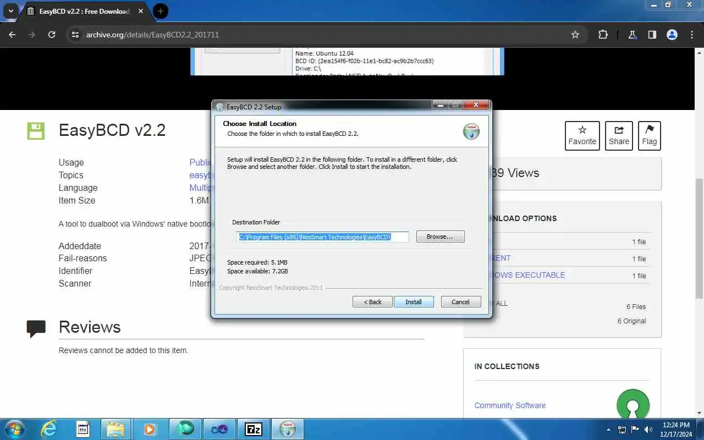Open Windows Media Player from taskbar

(x=150, y=429)
